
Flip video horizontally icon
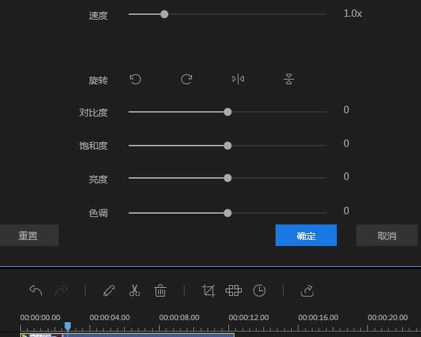[x=238, y=79]
